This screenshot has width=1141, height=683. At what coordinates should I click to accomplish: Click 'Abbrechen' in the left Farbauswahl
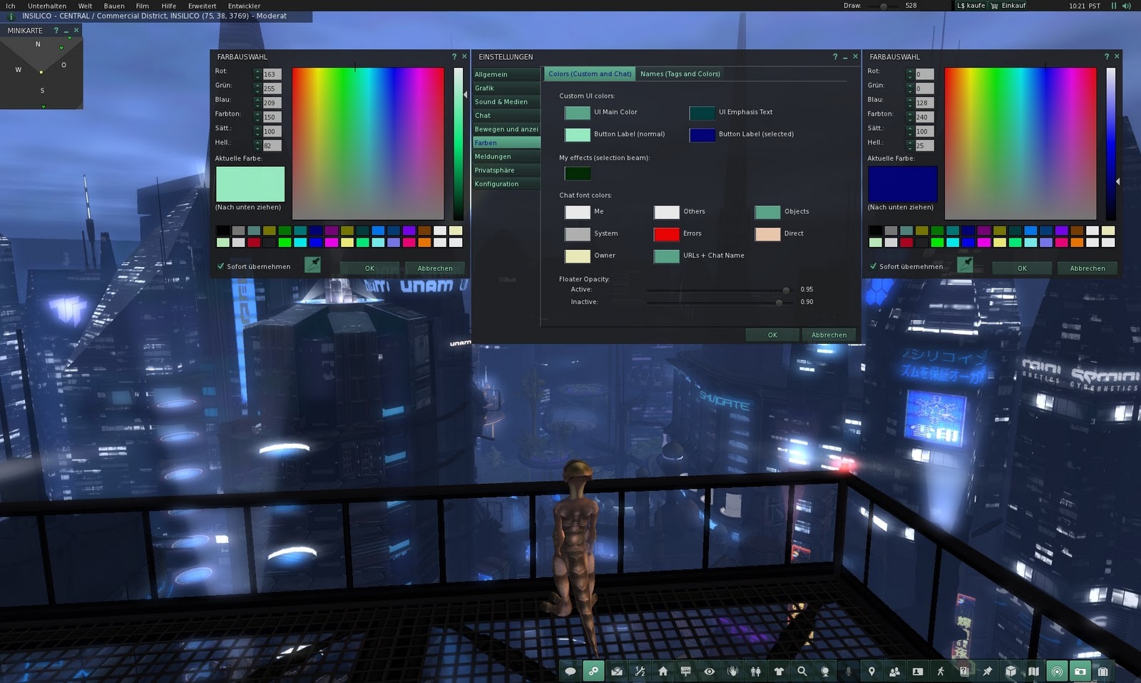coord(435,268)
